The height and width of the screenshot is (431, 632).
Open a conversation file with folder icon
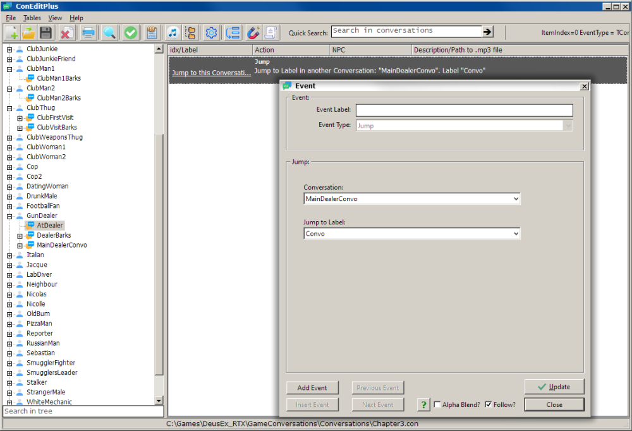(x=28, y=33)
